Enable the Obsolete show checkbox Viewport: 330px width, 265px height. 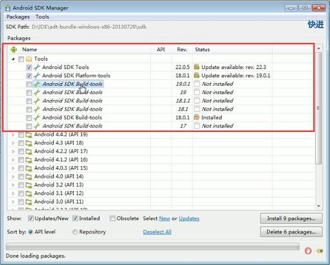[113, 218]
